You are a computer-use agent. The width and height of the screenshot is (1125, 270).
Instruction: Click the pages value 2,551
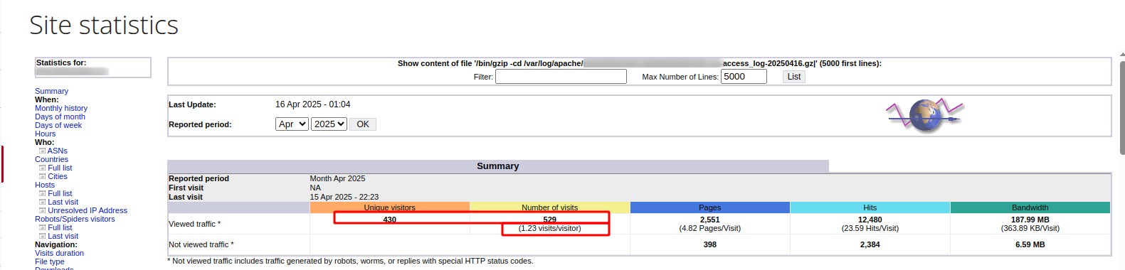pos(710,220)
